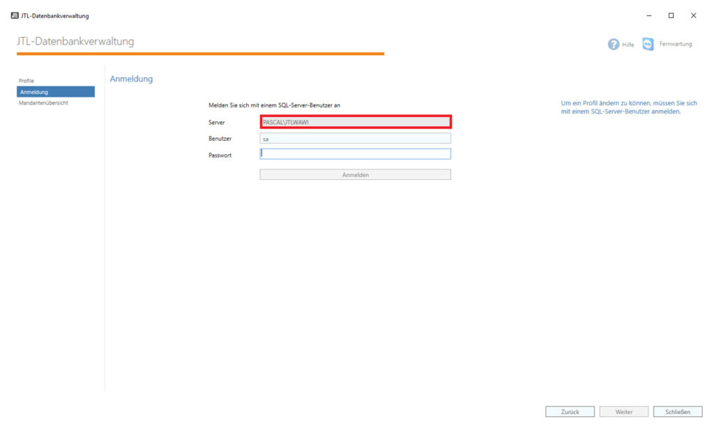Image resolution: width=714 pixels, height=428 pixels.
Task: Maximize the JTL-Datenbankverwaltung window
Action: (x=671, y=16)
